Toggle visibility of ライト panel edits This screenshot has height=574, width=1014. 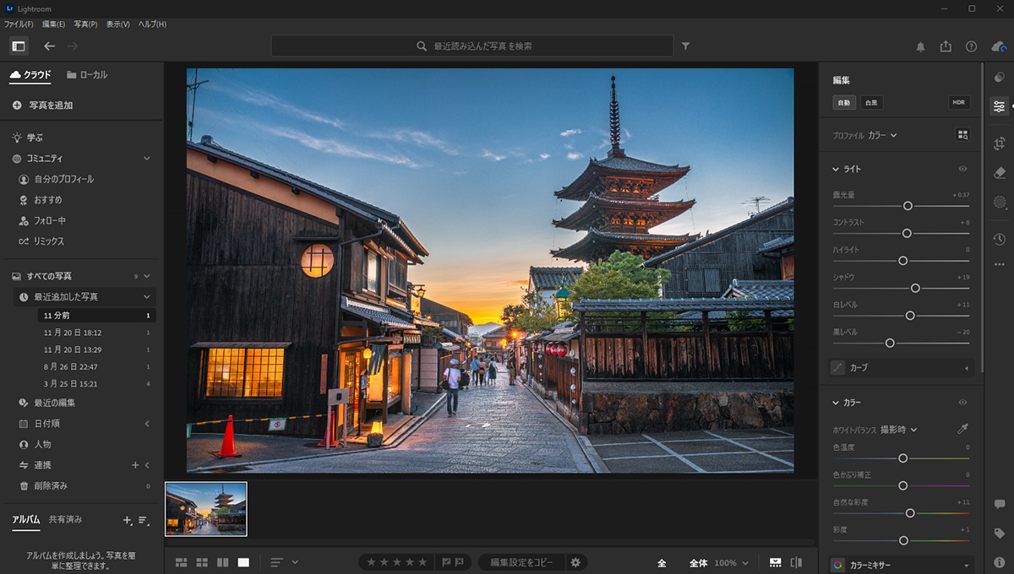(x=962, y=170)
